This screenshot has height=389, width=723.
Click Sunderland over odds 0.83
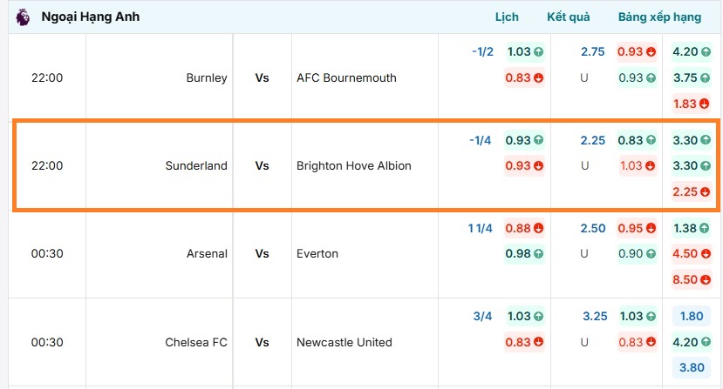[x=637, y=139]
